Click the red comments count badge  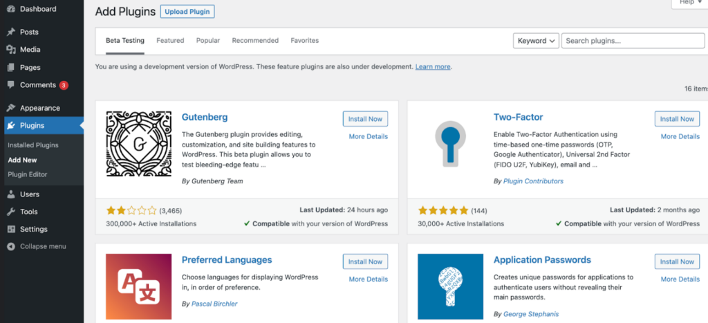click(64, 85)
